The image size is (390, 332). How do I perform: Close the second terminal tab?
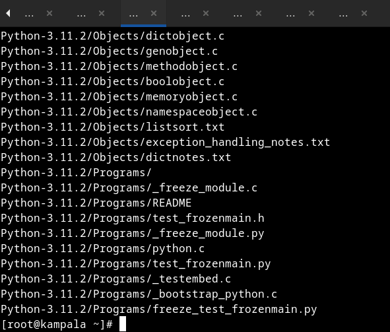(102, 13)
